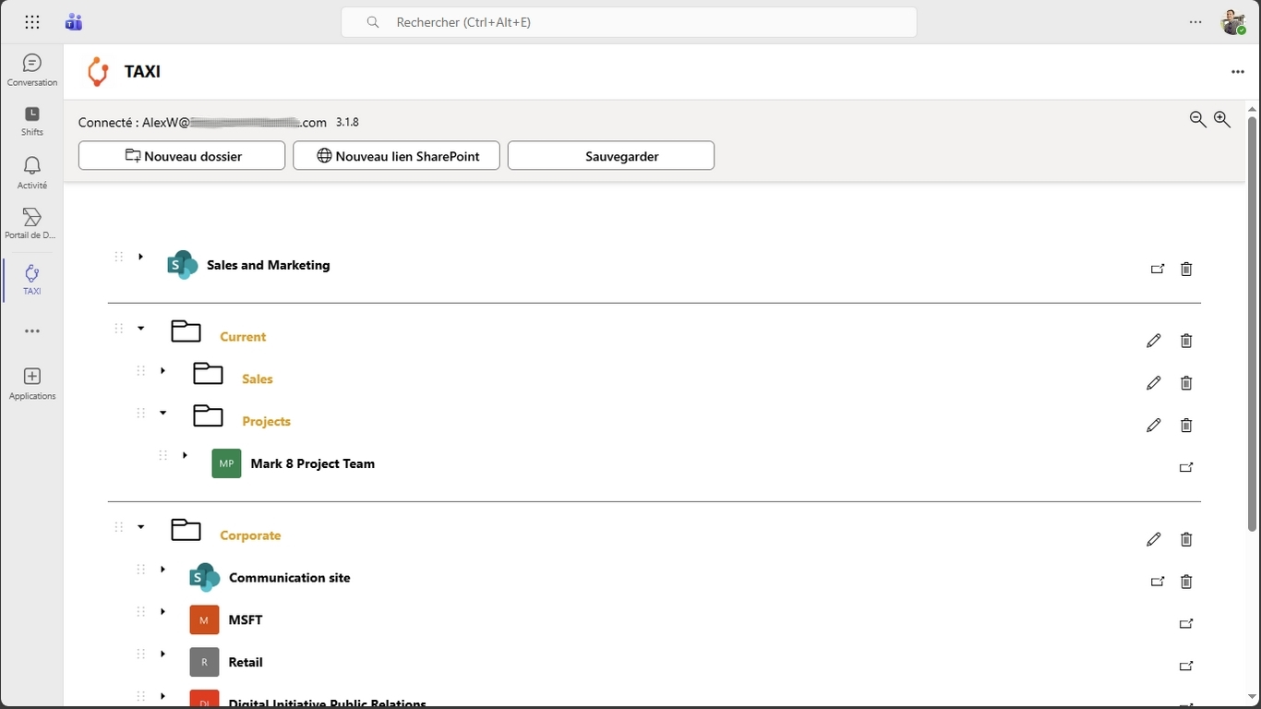Open the Communication site move icon

[x=1158, y=582]
